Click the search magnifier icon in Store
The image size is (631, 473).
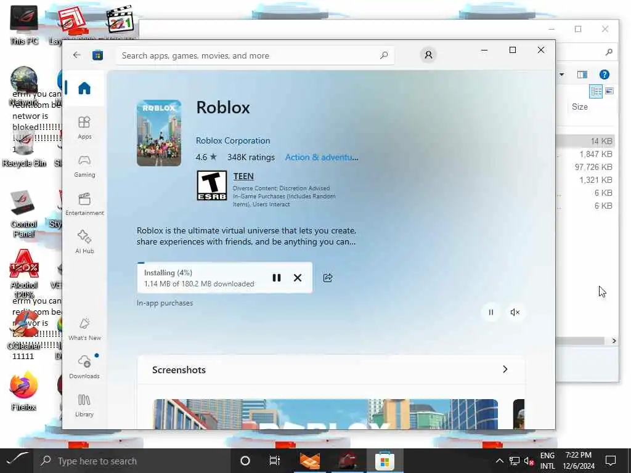[x=384, y=55]
